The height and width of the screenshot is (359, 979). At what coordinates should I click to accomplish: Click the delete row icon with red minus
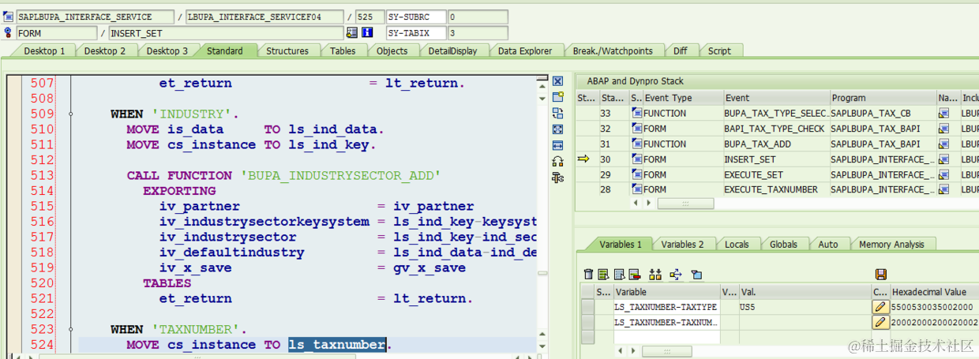pyautogui.click(x=634, y=275)
